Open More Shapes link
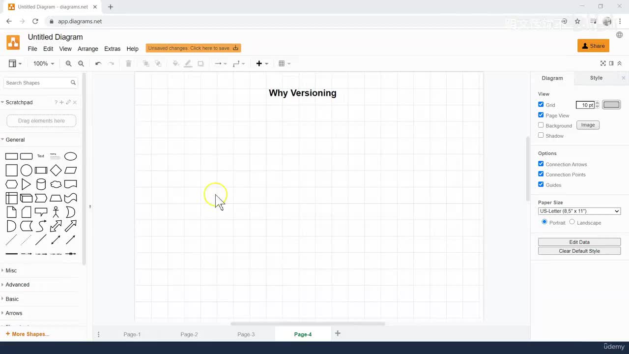629x354 pixels. 28,334
